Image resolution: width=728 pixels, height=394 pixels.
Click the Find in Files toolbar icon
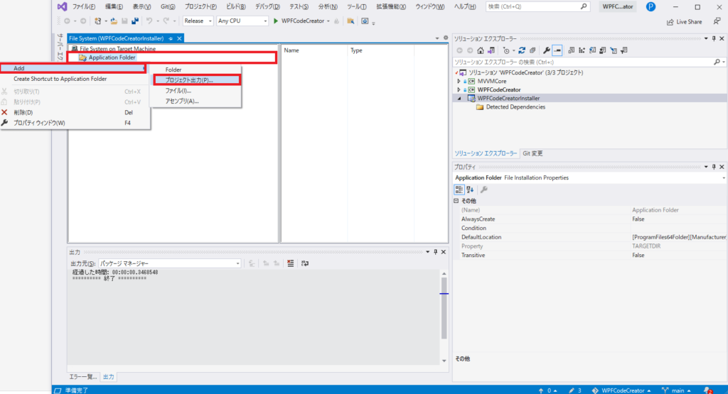(350, 21)
